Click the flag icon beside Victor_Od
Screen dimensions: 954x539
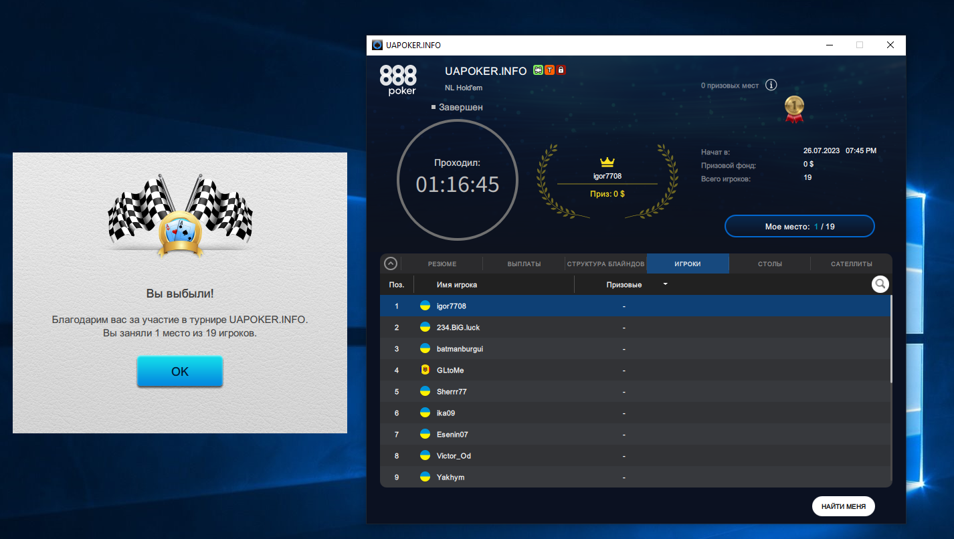pos(425,455)
